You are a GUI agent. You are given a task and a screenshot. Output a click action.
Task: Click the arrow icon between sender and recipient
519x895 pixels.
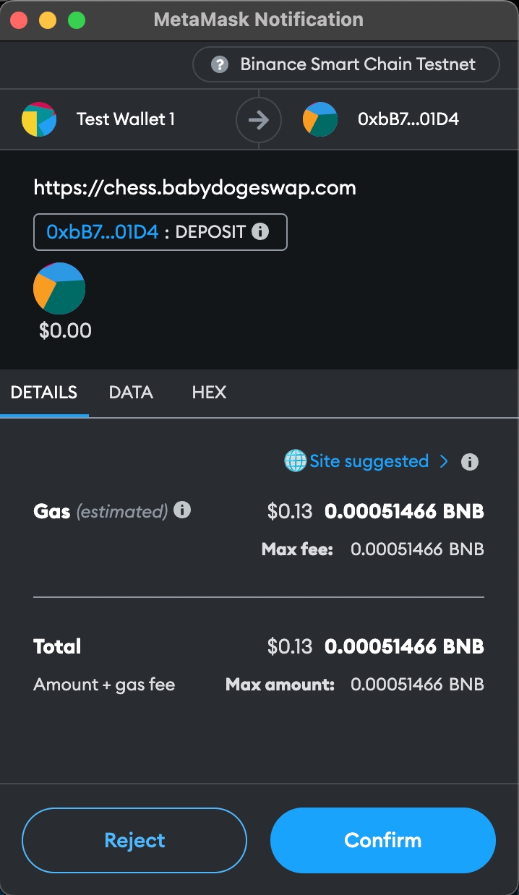pos(258,119)
